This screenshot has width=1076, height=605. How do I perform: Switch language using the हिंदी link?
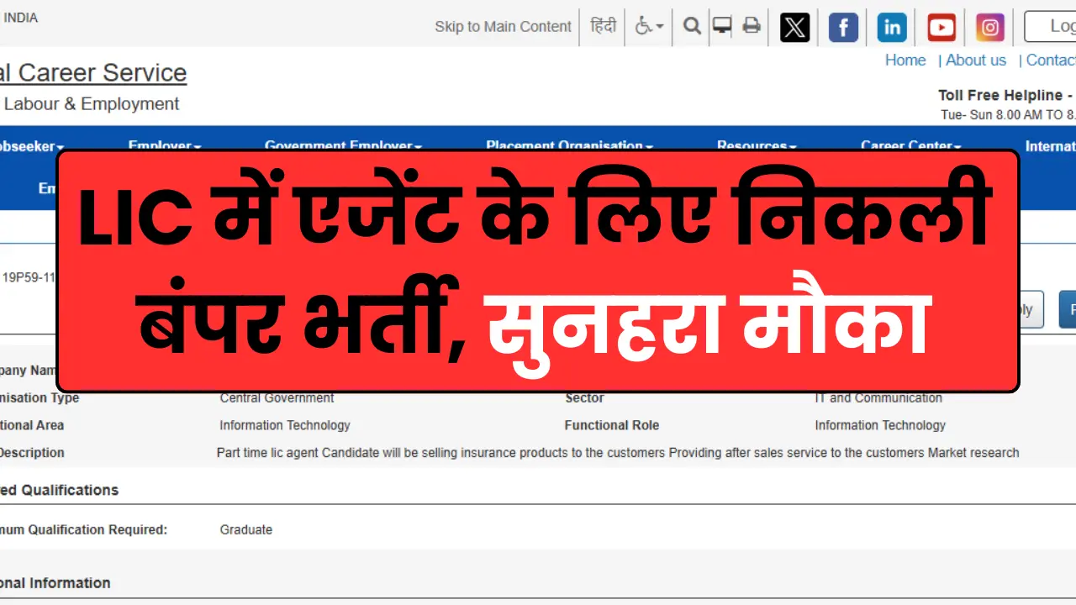pos(604,27)
